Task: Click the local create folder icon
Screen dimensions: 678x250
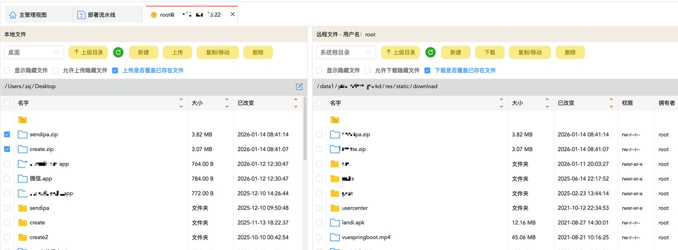Action: point(22,222)
